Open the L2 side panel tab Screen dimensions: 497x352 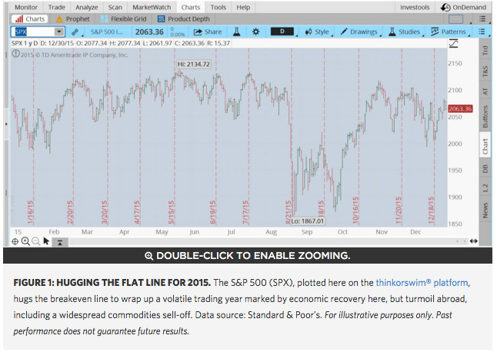coord(485,188)
